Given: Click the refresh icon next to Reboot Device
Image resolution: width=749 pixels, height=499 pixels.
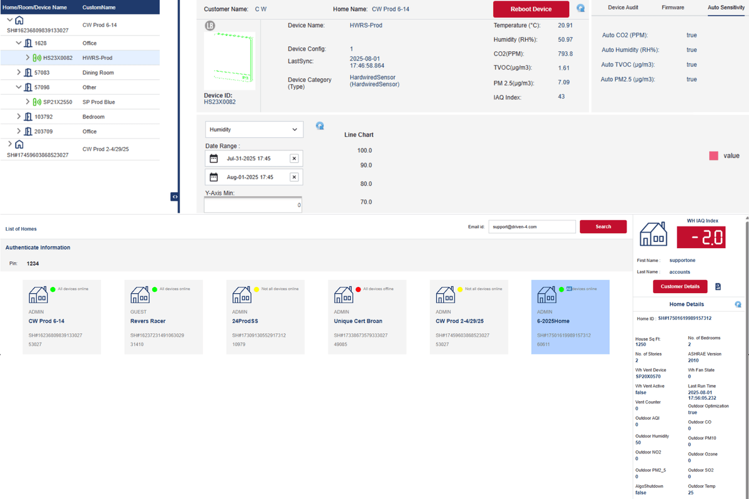Looking at the screenshot, I should (x=581, y=9).
